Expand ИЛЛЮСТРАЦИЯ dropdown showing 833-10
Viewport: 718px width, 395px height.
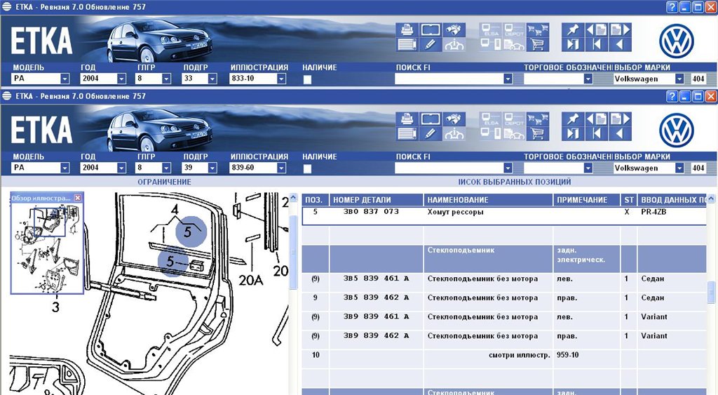click(x=281, y=79)
